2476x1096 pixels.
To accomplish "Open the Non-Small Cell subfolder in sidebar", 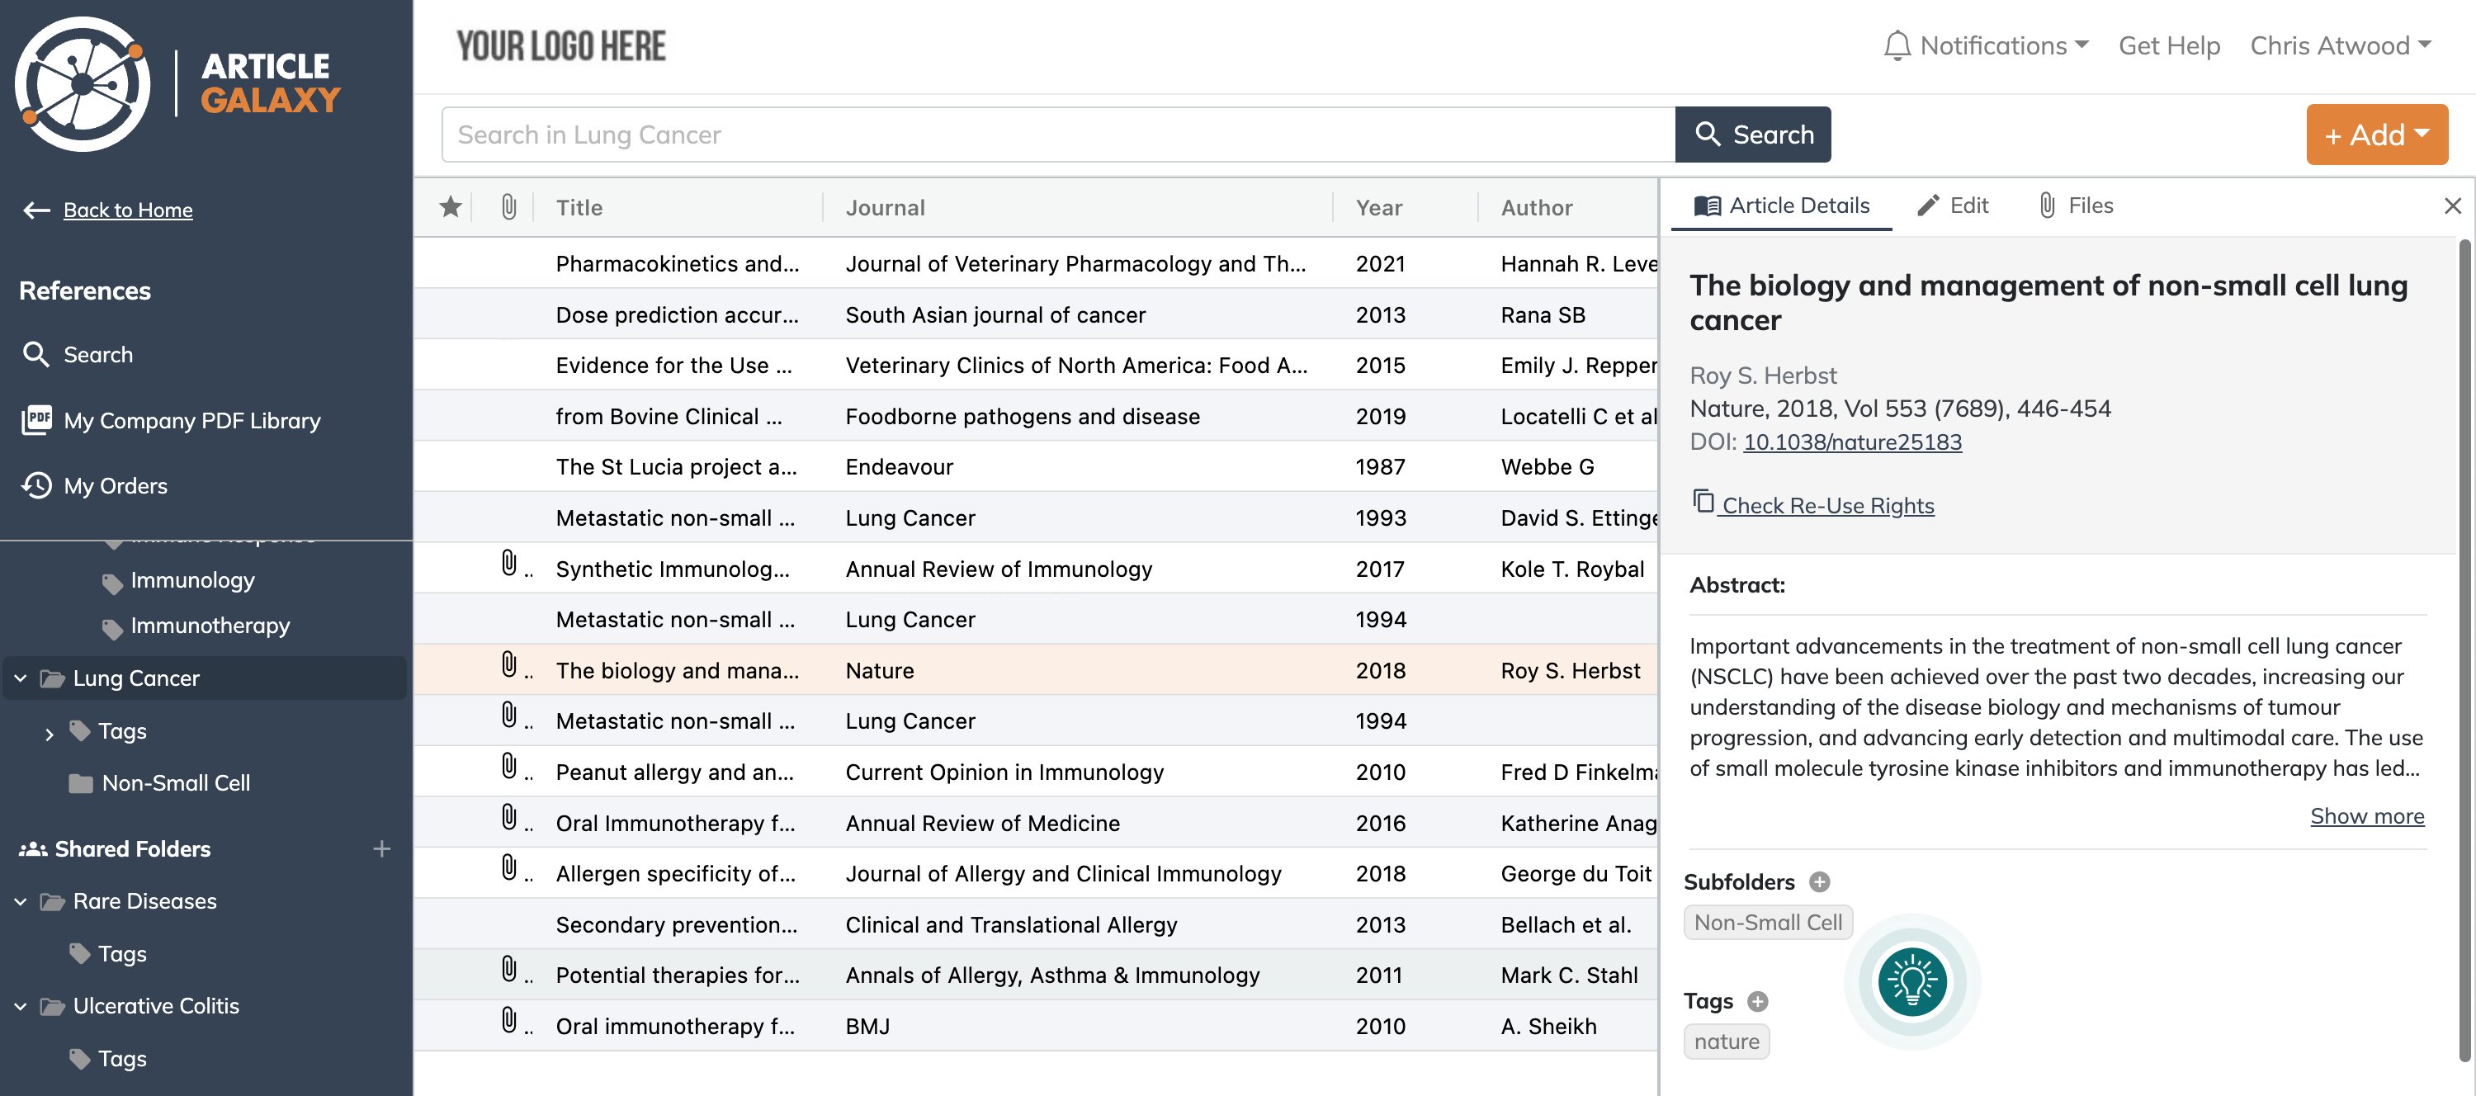I will pyautogui.click(x=176, y=783).
